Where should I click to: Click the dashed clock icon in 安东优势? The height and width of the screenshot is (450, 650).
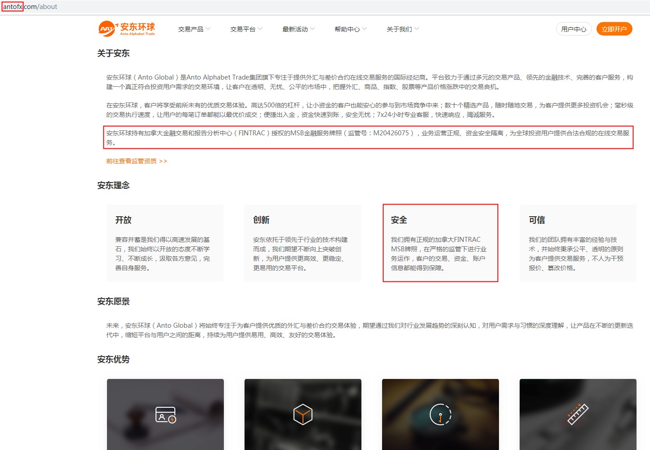tap(441, 414)
